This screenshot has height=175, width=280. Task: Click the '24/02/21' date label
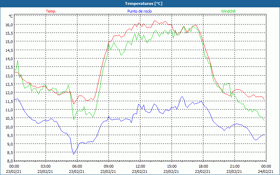click(266, 171)
